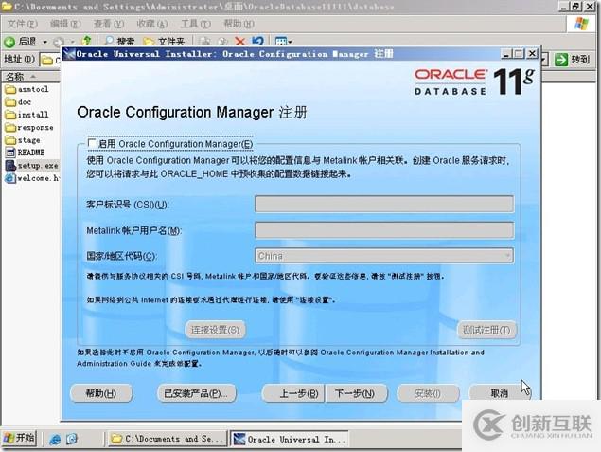Minimize the Oracle Universal Installer window
The image size is (601, 452).
coord(506,54)
